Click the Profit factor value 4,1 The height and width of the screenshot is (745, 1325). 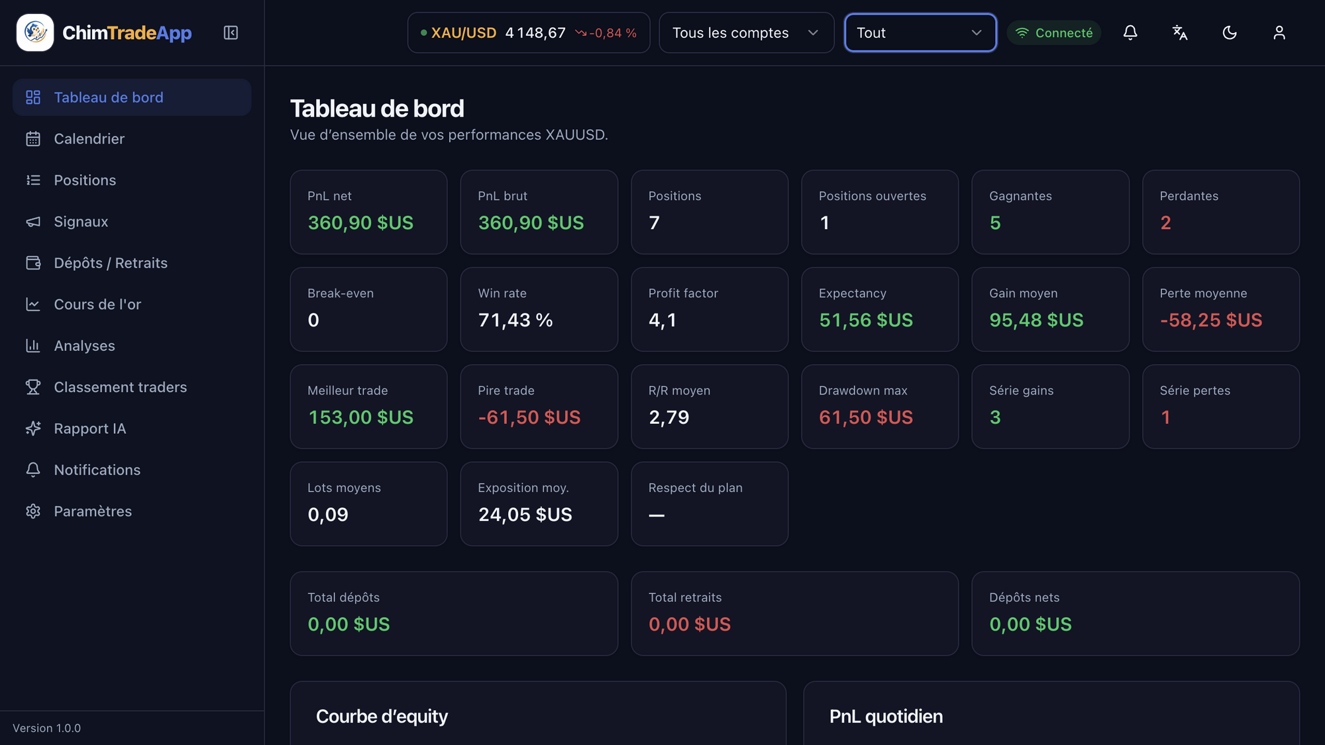(x=662, y=320)
